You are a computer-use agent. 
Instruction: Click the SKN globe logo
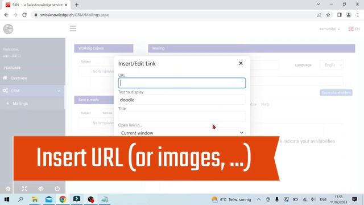pyautogui.click(x=9, y=29)
